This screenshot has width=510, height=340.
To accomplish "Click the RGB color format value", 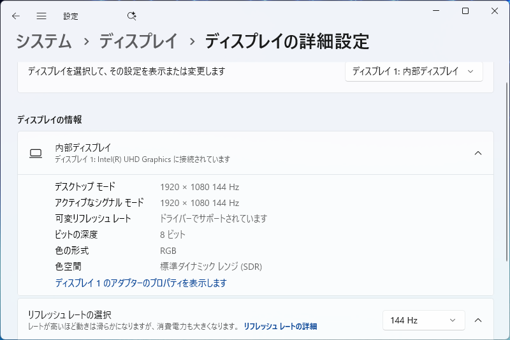I will pos(168,251).
